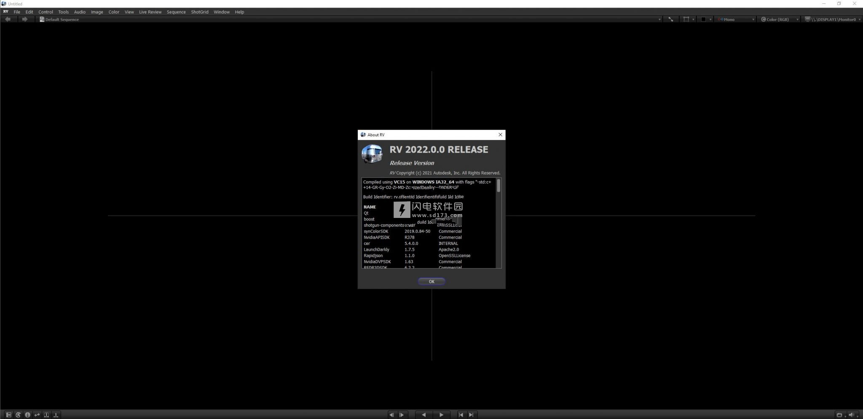Open the Image menu

point(97,12)
